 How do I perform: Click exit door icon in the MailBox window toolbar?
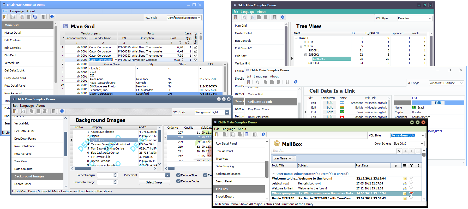click(x=216, y=134)
